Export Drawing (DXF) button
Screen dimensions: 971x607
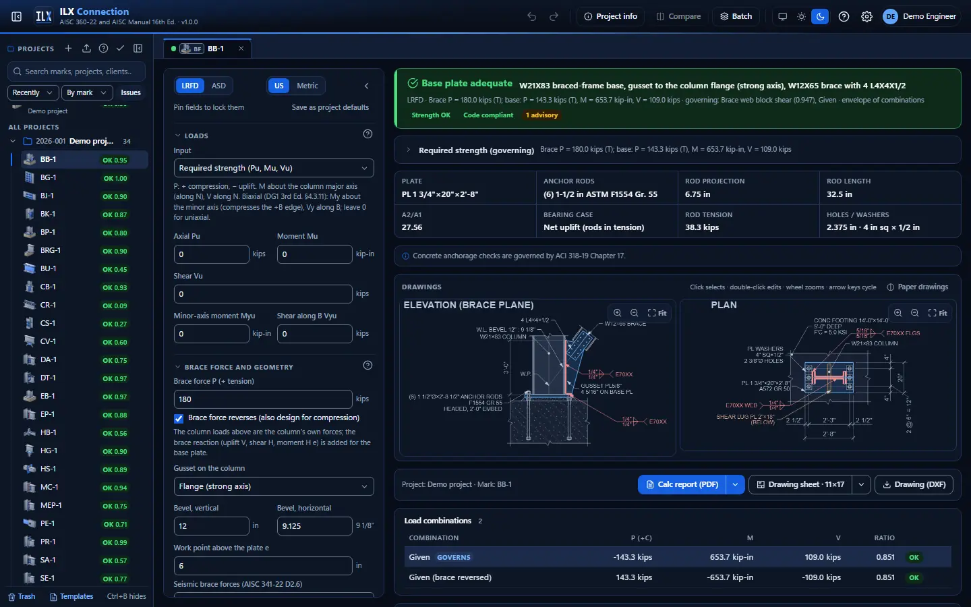914,484
